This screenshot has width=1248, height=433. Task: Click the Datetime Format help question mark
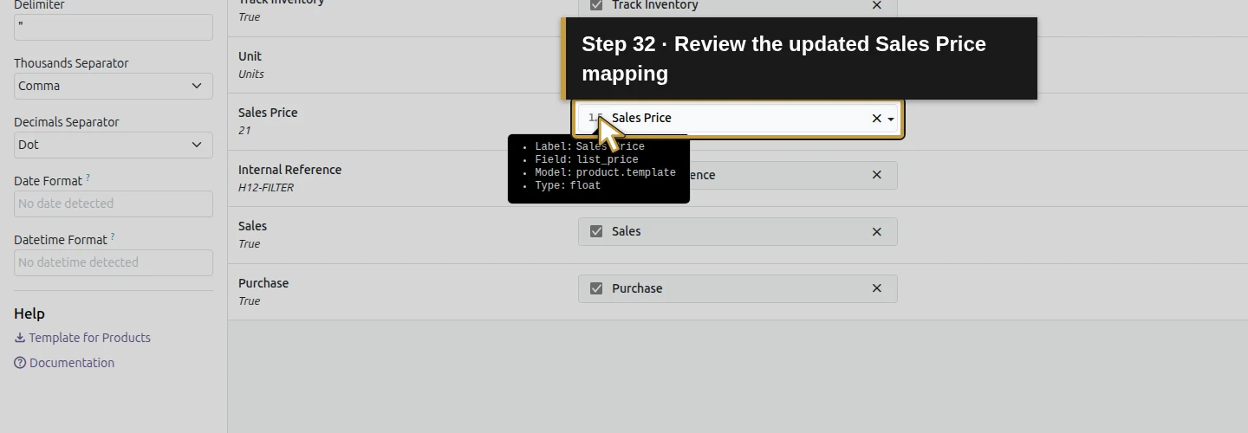[x=113, y=236]
